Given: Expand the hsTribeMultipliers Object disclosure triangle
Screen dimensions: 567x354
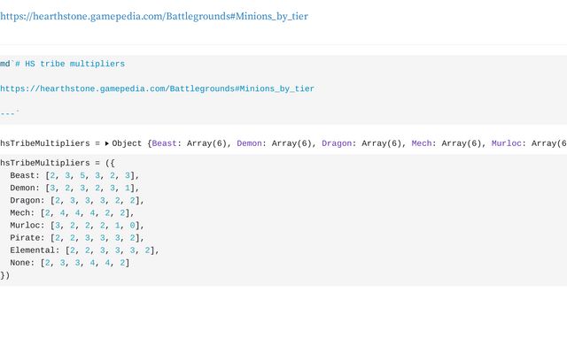Looking at the screenshot, I should tap(107, 142).
